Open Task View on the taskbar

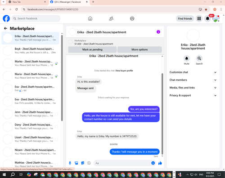tap(21, 174)
